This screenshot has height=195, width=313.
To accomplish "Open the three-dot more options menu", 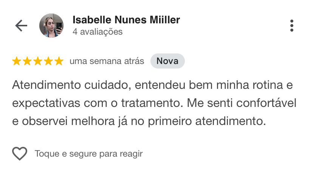I will [291, 26].
